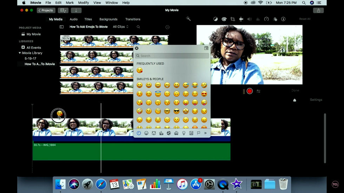Open Finder from the Dock
Image resolution: width=344 pixels, height=193 pixels.
pos(60,184)
